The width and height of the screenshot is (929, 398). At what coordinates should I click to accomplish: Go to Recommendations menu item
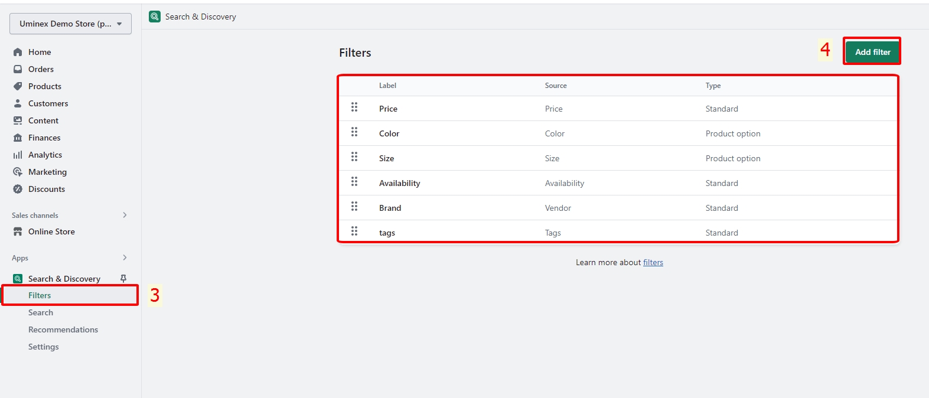tap(63, 330)
